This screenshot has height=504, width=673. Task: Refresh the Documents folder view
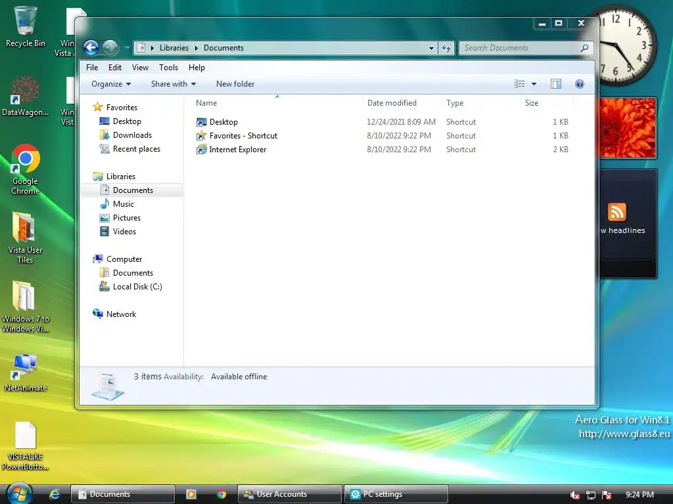tap(446, 48)
